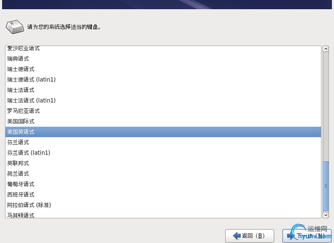
Task: Choose 阿拉伯语式 (标准) layout
Action: coord(163,205)
